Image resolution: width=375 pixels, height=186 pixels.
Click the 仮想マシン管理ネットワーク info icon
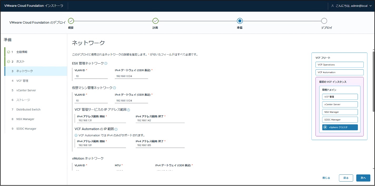pyautogui.click(x=114, y=88)
